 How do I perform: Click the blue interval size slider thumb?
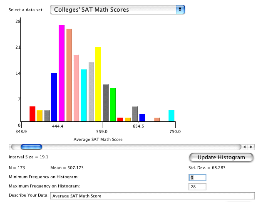pos(32,147)
